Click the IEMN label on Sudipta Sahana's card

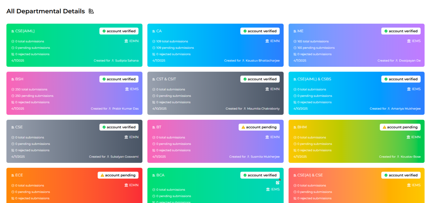(x=134, y=41)
